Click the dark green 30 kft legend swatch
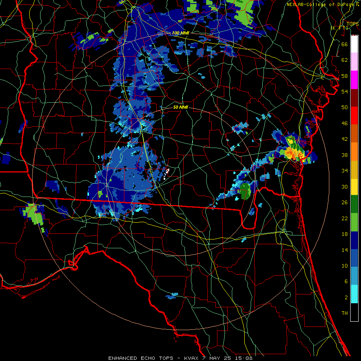 354,204
